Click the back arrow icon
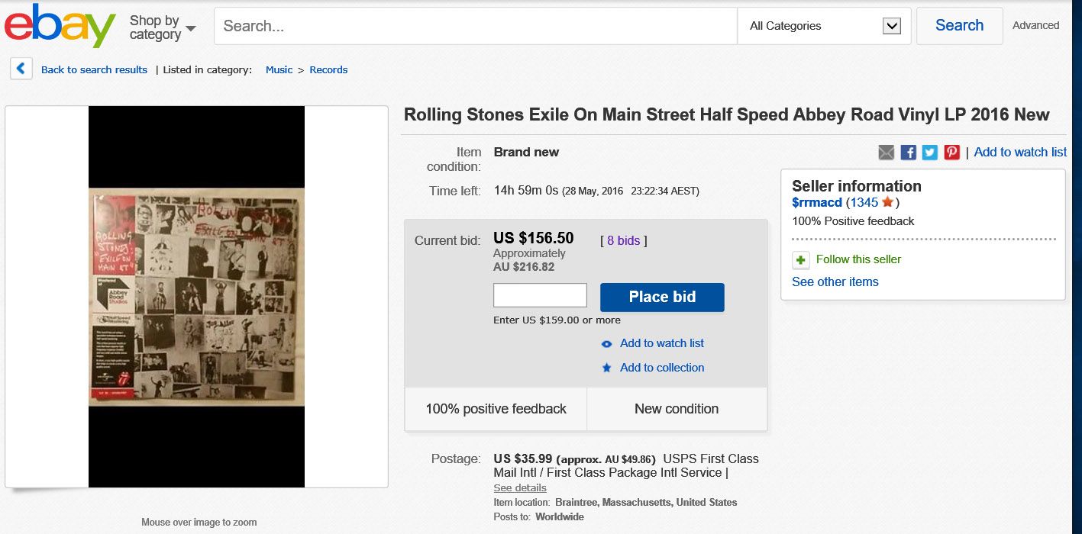Image resolution: width=1082 pixels, height=534 pixels. (x=21, y=69)
